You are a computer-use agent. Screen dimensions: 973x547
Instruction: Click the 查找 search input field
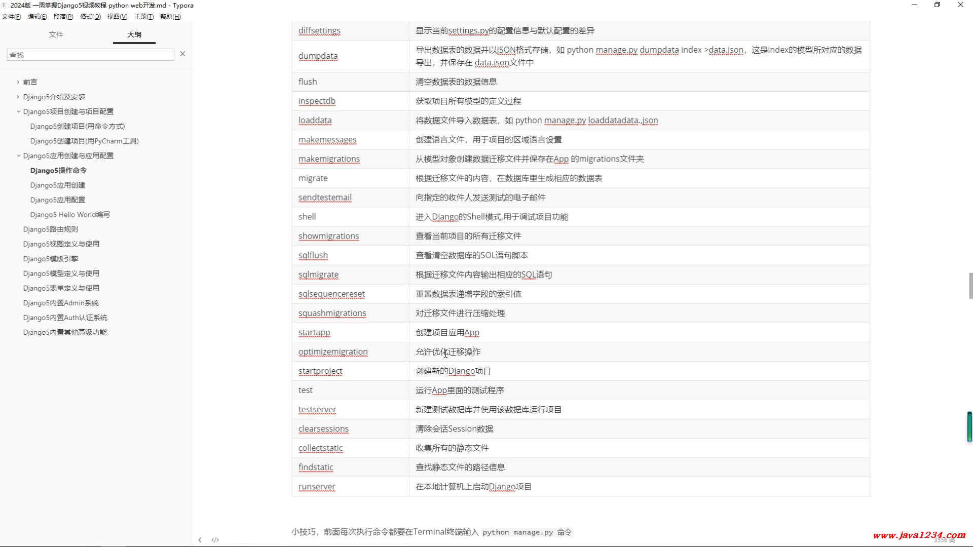(90, 55)
